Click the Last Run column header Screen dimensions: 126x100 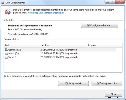click(x=63, y=45)
